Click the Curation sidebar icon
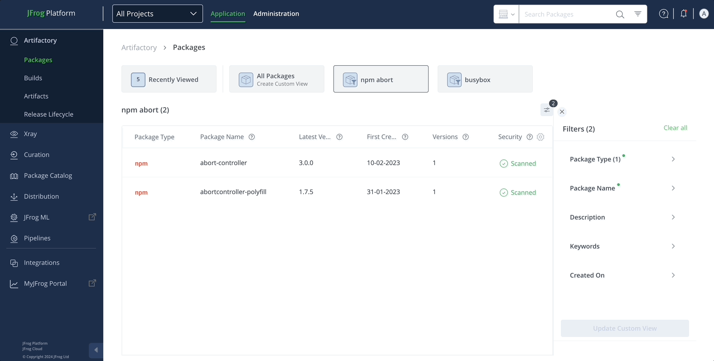Screen dimensions: 714x361 14,155
